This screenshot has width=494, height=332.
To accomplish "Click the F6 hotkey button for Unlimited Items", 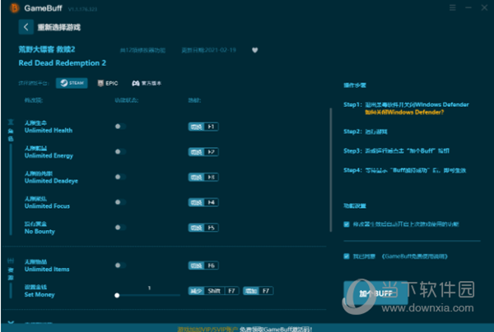I will pos(203,265).
